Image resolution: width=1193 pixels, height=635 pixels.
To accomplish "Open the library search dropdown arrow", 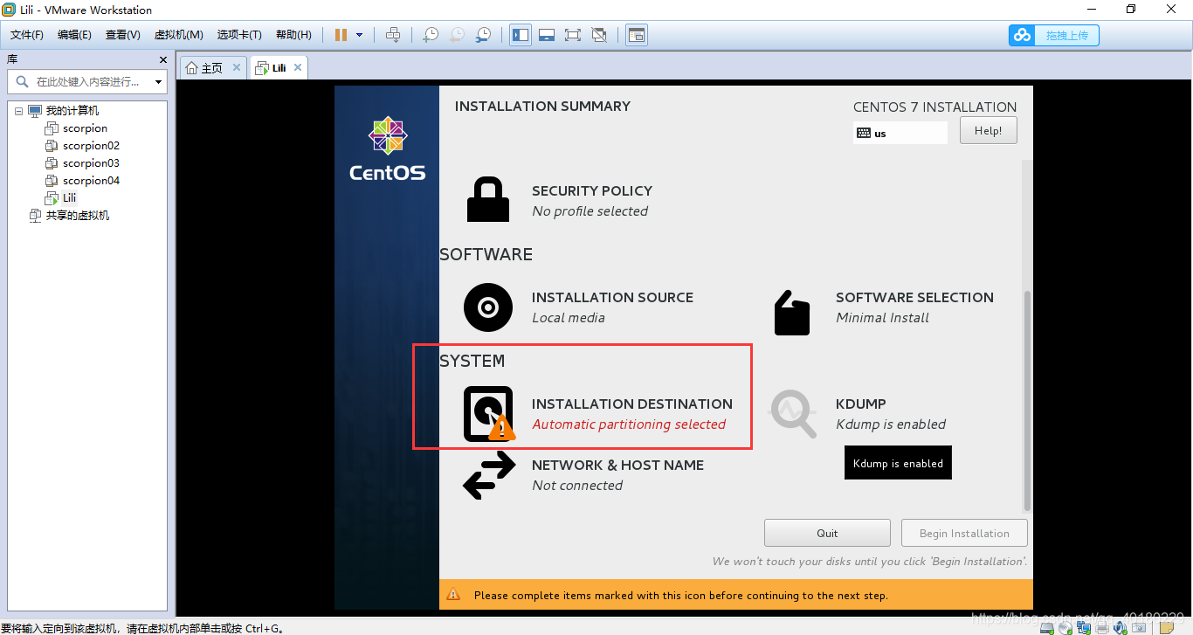I will (158, 82).
